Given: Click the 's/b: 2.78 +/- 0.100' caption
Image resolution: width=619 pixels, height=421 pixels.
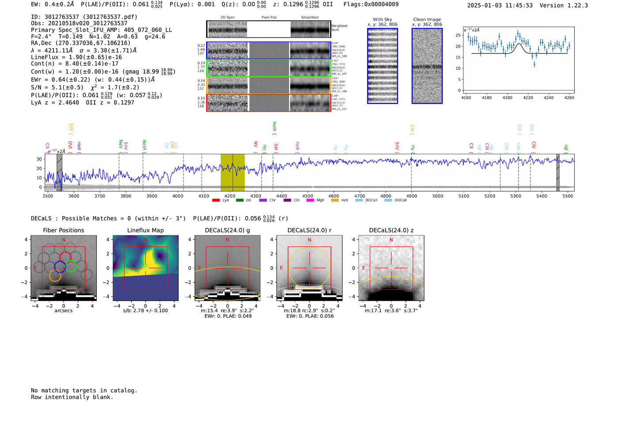Looking at the screenshot, I should point(145,311).
